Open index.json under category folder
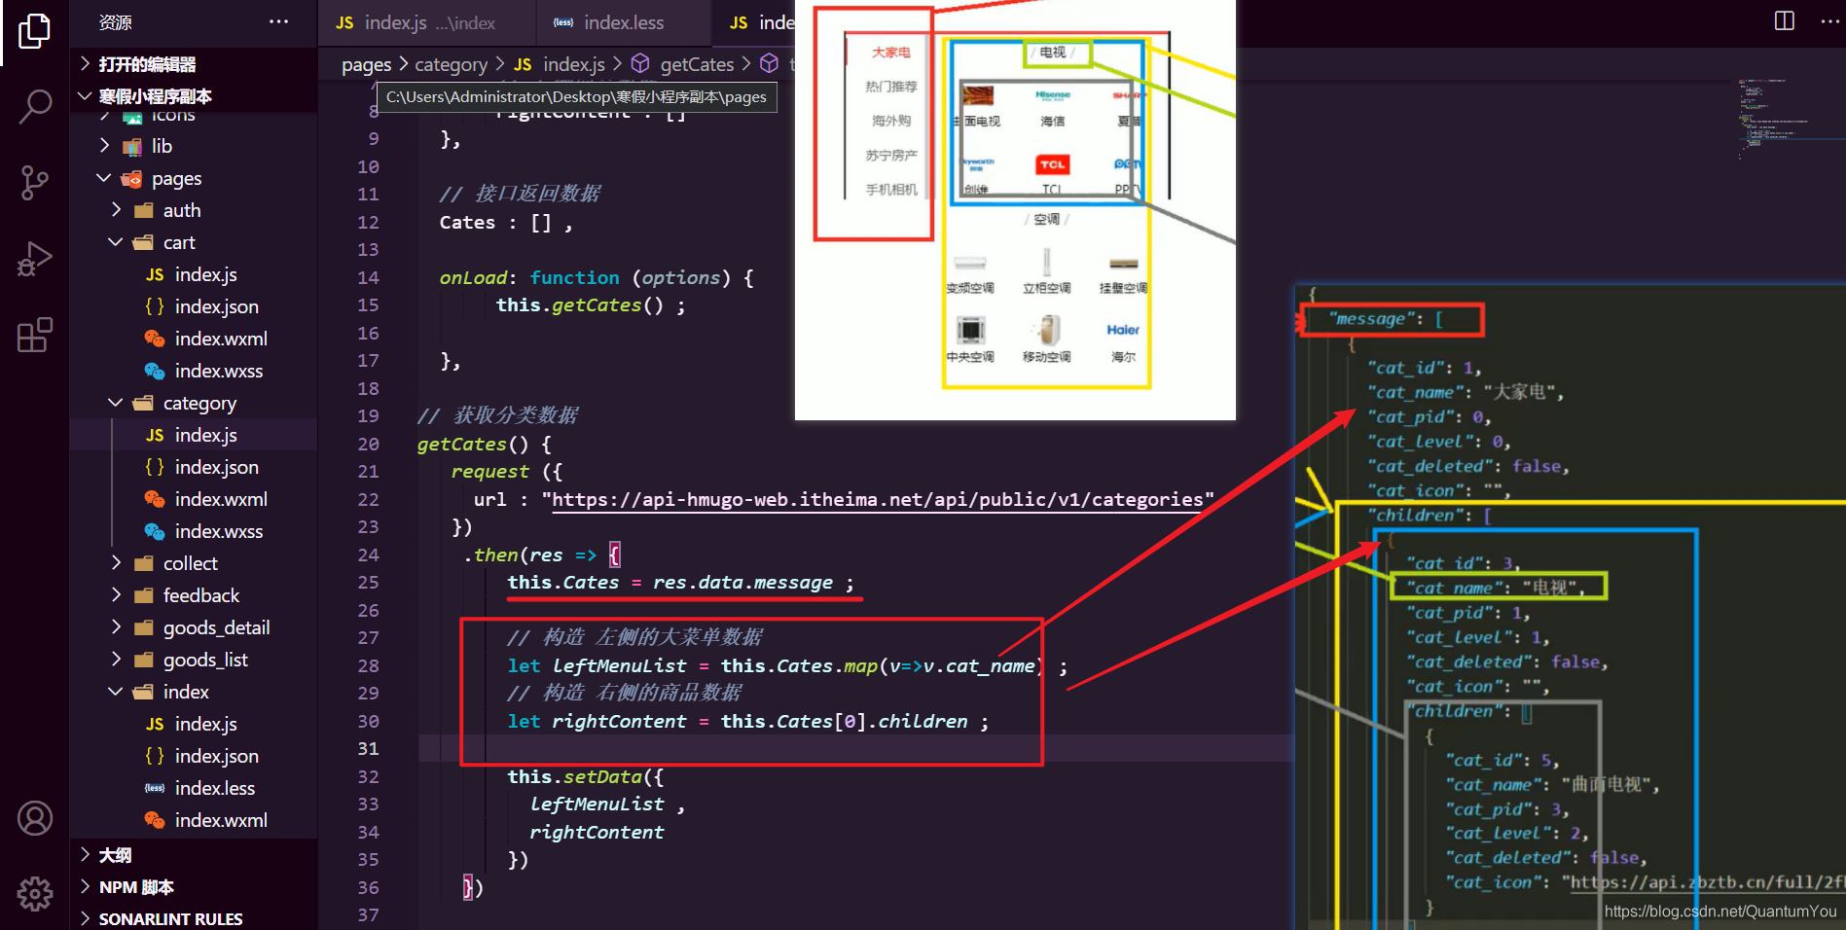 (193, 467)
